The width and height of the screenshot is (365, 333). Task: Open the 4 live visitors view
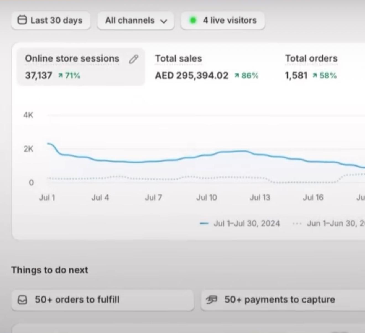click(230, 20)
